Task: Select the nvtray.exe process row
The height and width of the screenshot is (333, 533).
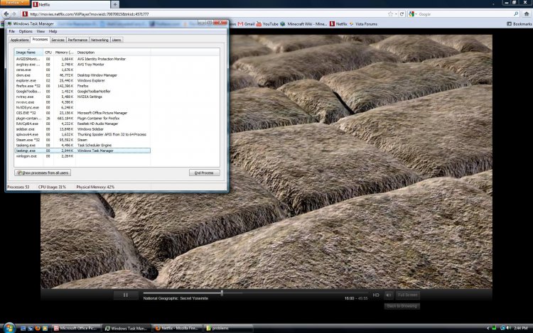Action: [82, 97]
